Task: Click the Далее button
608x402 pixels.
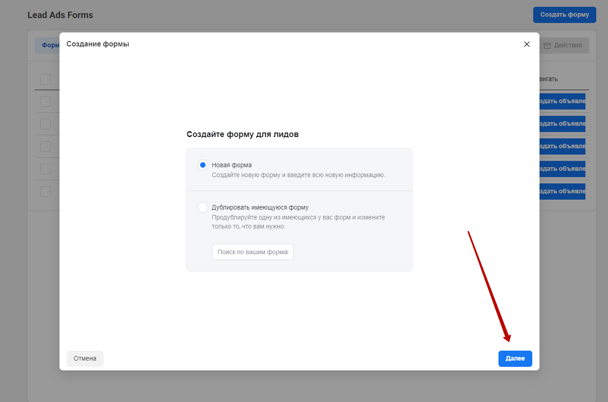Action: click(x=515, y=359)
